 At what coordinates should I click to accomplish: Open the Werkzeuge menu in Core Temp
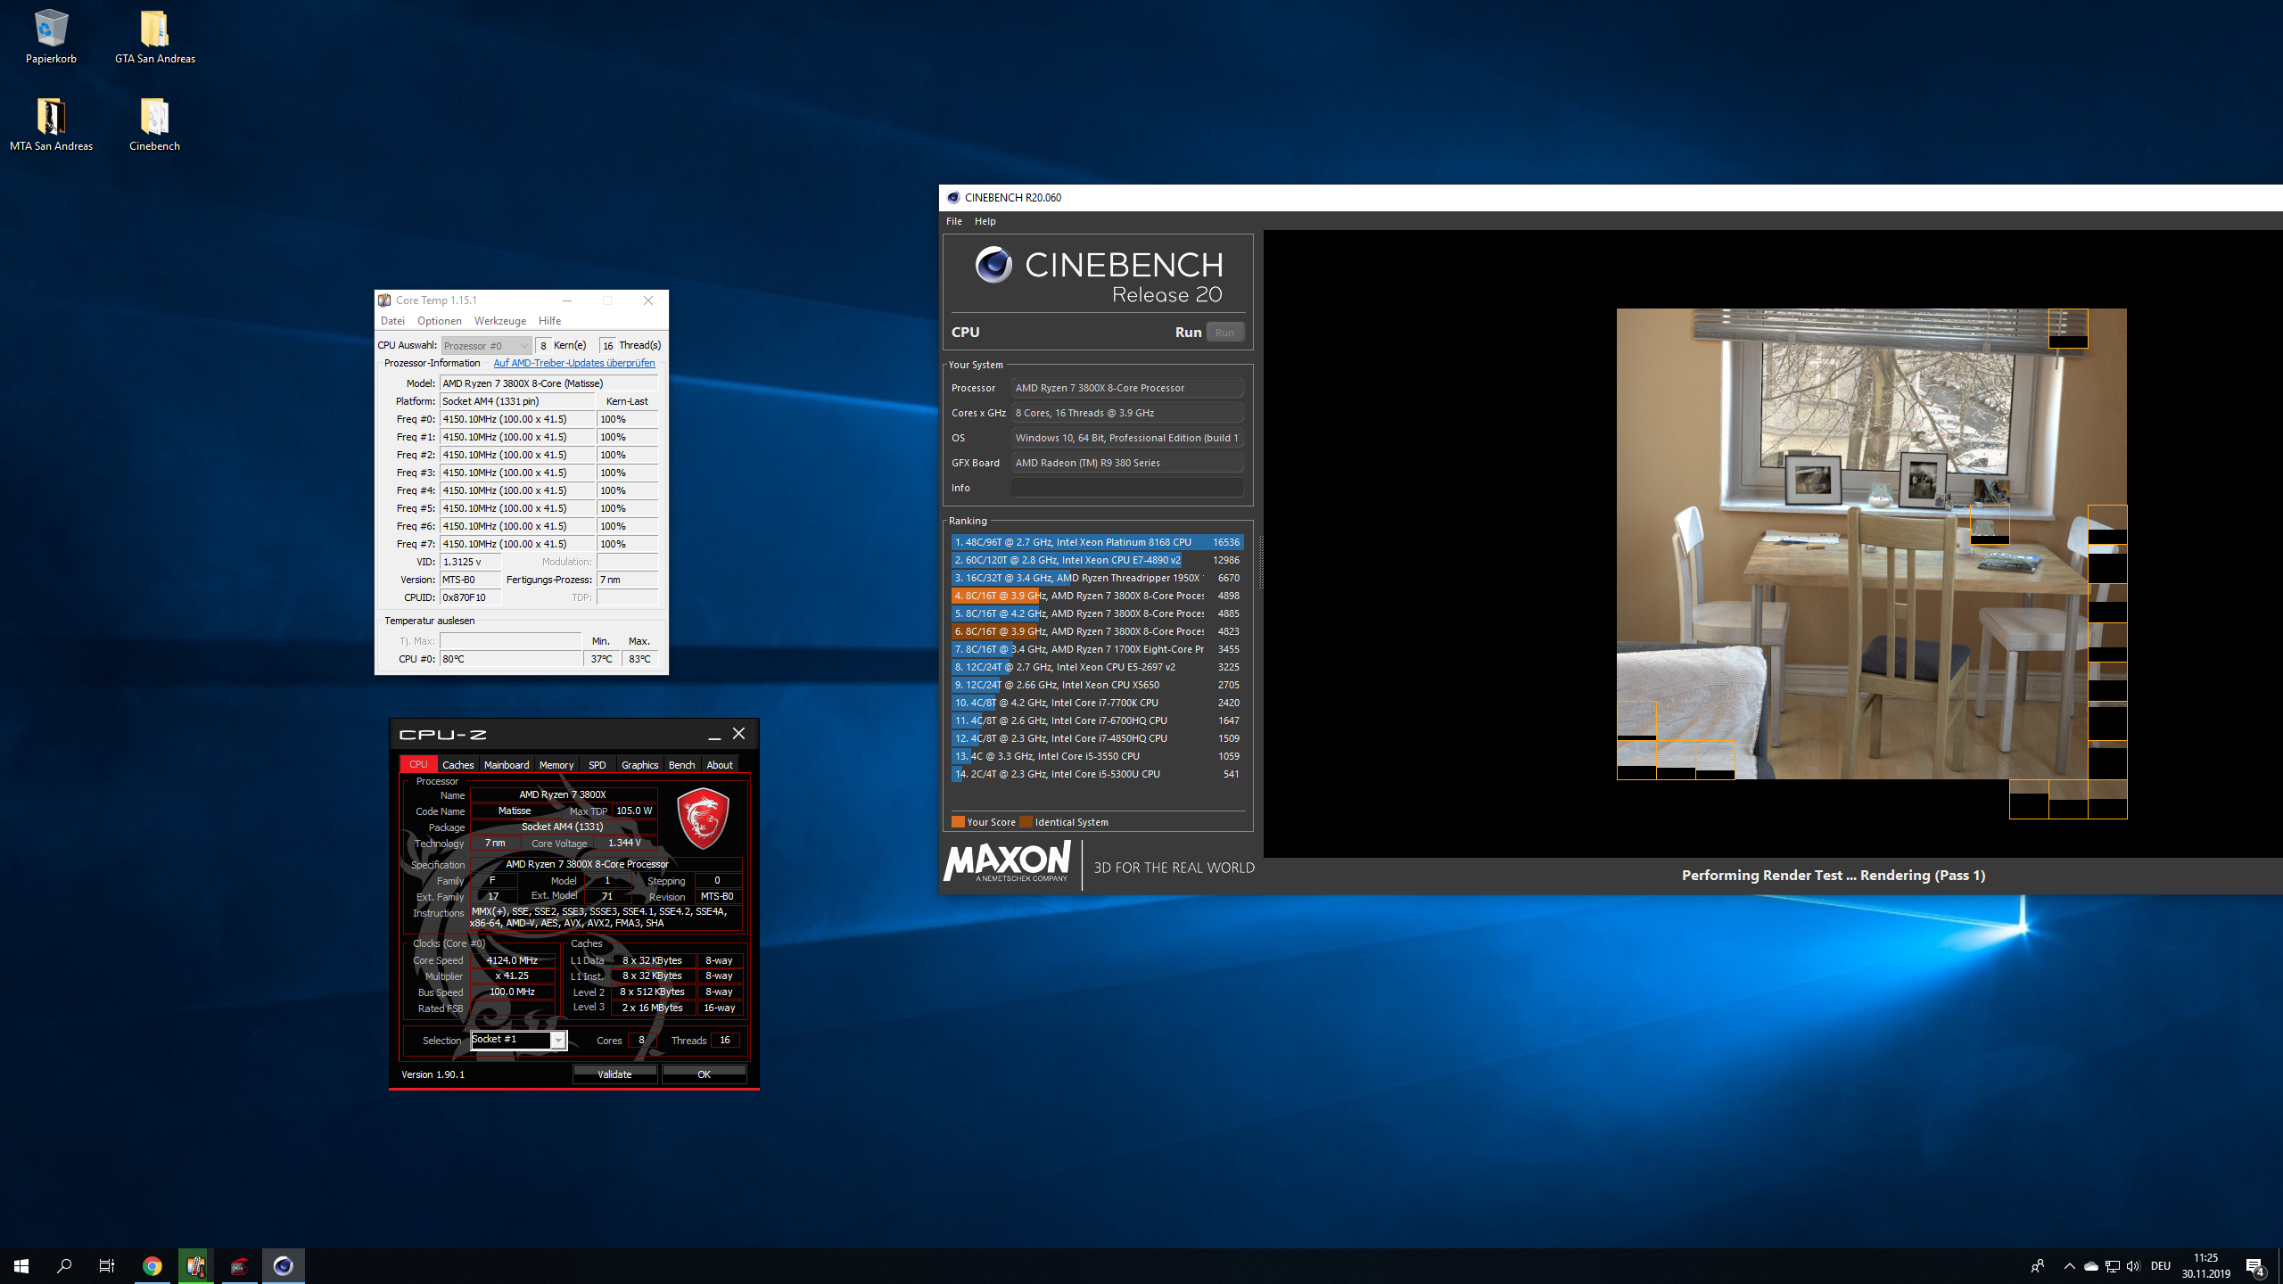pos(499,321)
